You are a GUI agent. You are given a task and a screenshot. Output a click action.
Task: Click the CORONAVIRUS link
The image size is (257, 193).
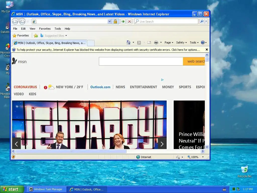pyautogui.click(x=25, y=87)
